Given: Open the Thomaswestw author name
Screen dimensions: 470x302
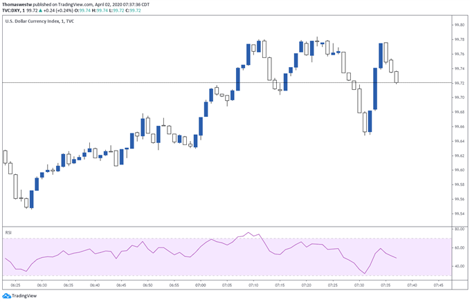Looking at the screenshot, I should pyautogui.click(x=17, y=5).
